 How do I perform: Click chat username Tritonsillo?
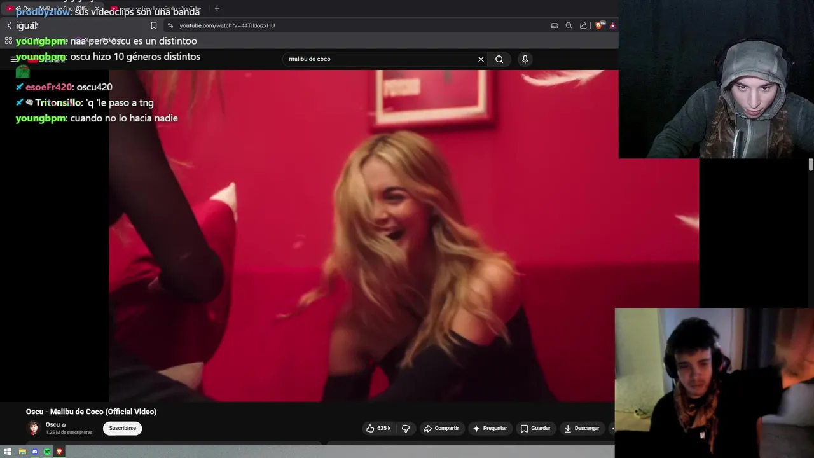[x=58, y=102]
